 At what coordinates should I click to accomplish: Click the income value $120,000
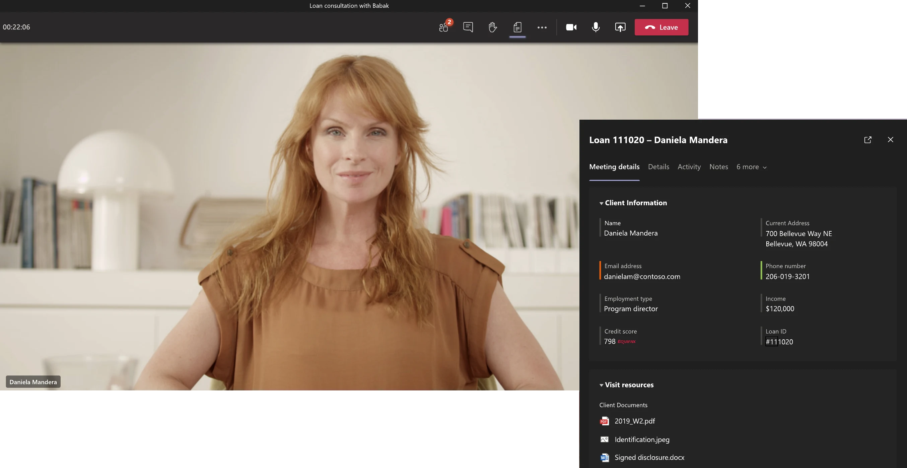point(779,309)
